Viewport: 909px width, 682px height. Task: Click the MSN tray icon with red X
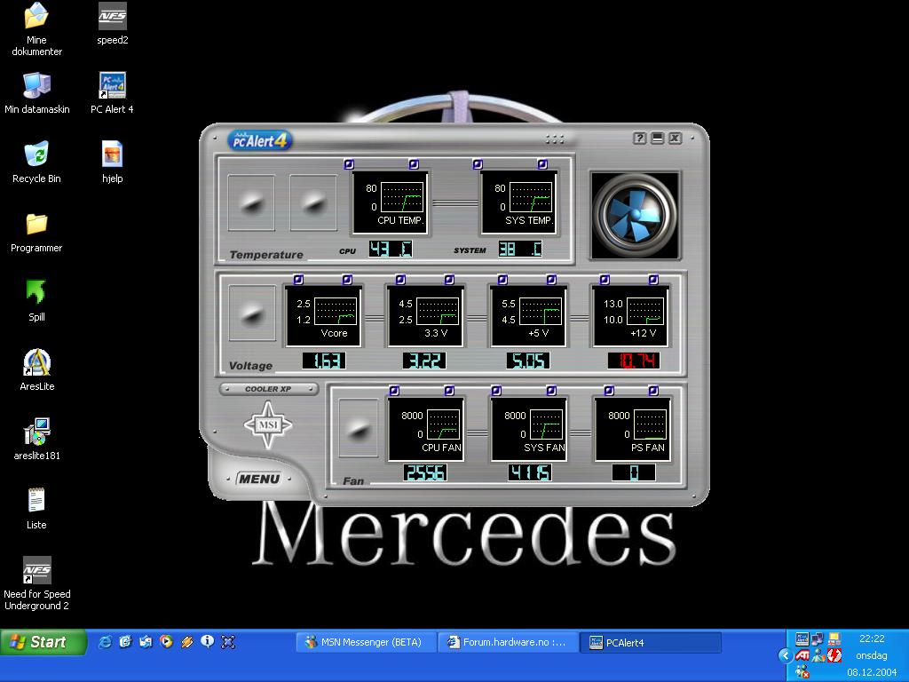click(802, 671)
